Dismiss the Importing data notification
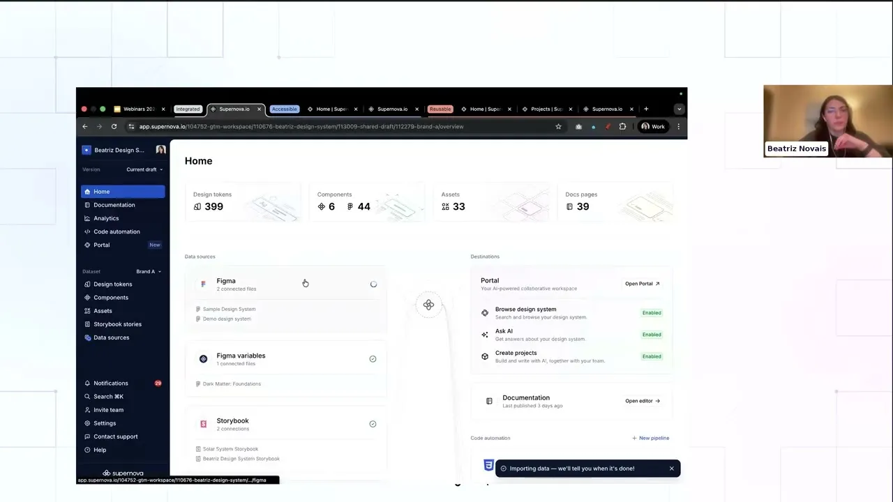 point(672,469)
